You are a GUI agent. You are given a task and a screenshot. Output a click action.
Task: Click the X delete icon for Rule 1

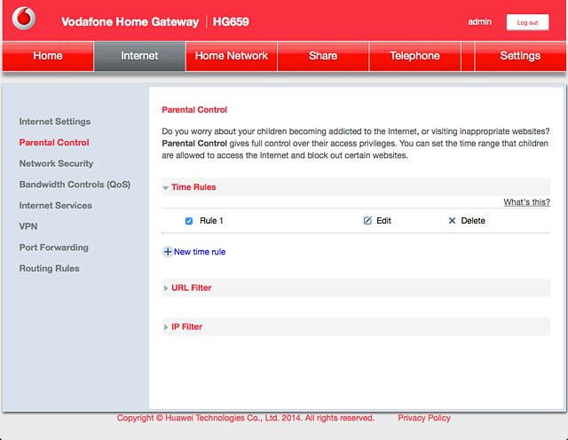click(452, 221)
